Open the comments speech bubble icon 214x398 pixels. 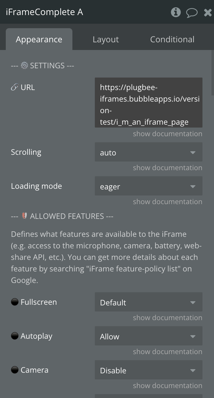[192, 13]
